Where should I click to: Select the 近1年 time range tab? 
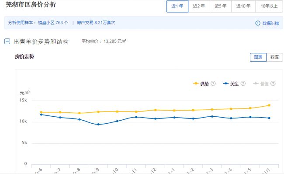pos(177,7)
